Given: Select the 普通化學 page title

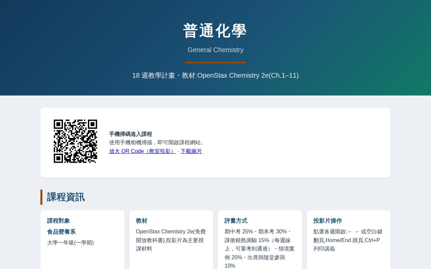Looking at the screenshot, I should (215, 31).
